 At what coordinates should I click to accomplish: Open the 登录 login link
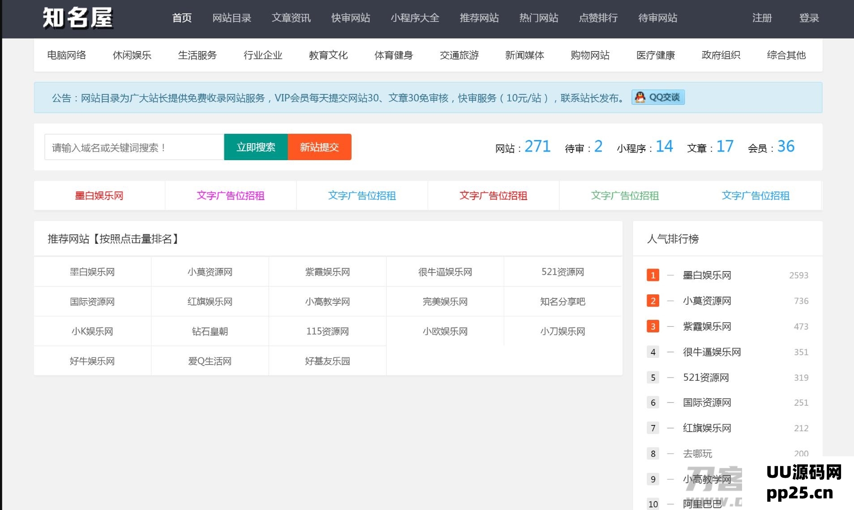tap(809, 18)
